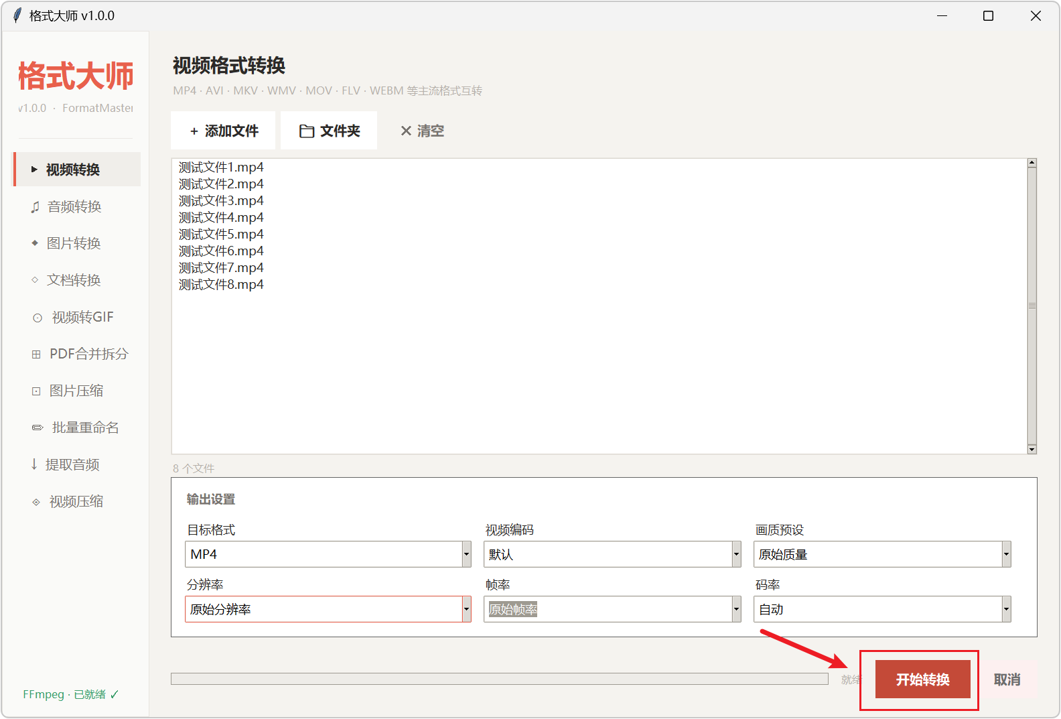Click 开始转换 button
This screenshot has width=1061, height=719.
pos(922,679)
